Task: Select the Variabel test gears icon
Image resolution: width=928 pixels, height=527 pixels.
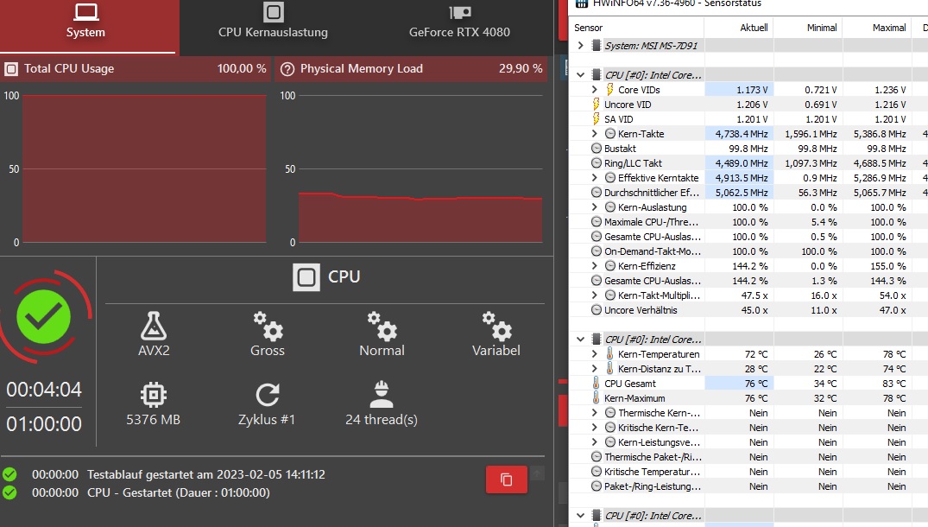Action: 496,327
